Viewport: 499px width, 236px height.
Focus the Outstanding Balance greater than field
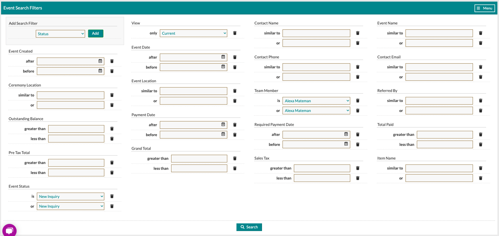76,129
